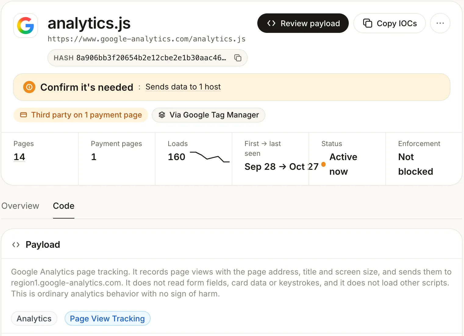Click the Payload code brackets icon
Screen dimensions: 464x336
coord(16,245)
